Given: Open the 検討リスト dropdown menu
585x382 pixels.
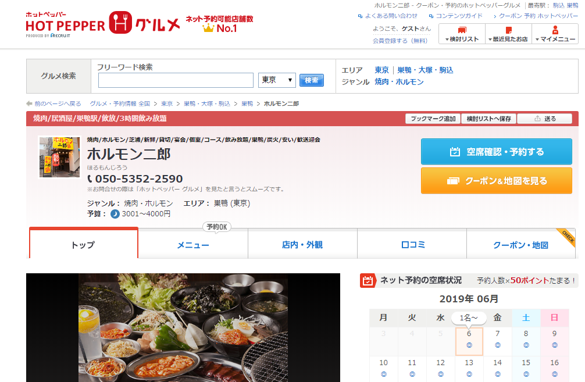Looking at the screenshot, I should coord(462,34).
